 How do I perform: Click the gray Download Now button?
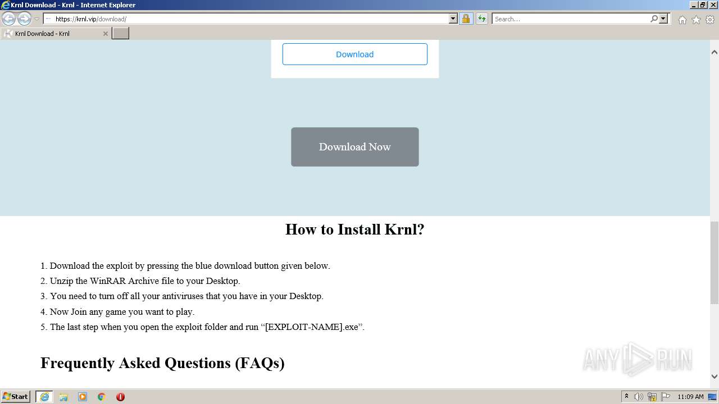point(354,147)
